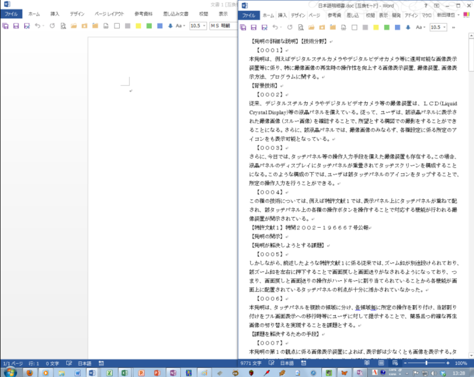Switch to the マクロ tab in the right window
The height and width of the screenshot is (377, 474).
[x=427, y=16]
